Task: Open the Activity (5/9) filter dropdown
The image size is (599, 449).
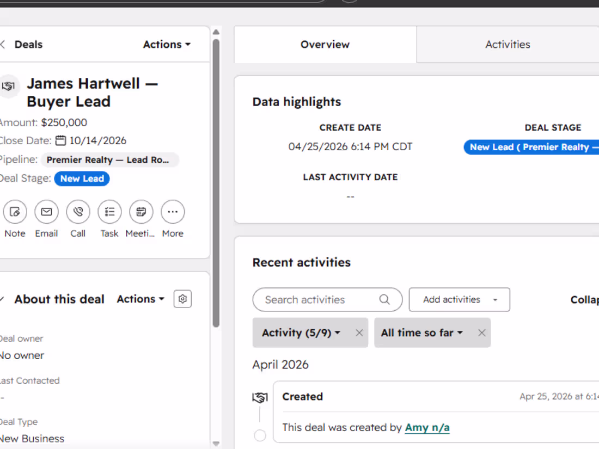Action: 301,333
